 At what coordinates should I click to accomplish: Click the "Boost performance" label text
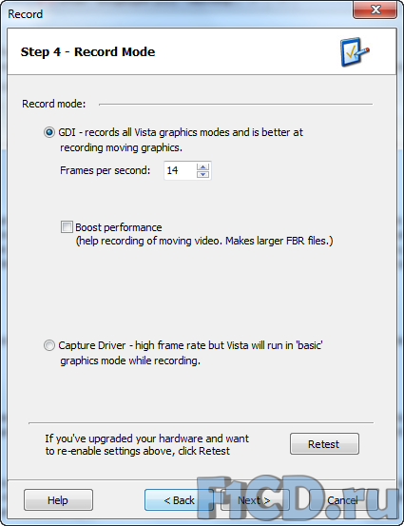tap(119, 227)
